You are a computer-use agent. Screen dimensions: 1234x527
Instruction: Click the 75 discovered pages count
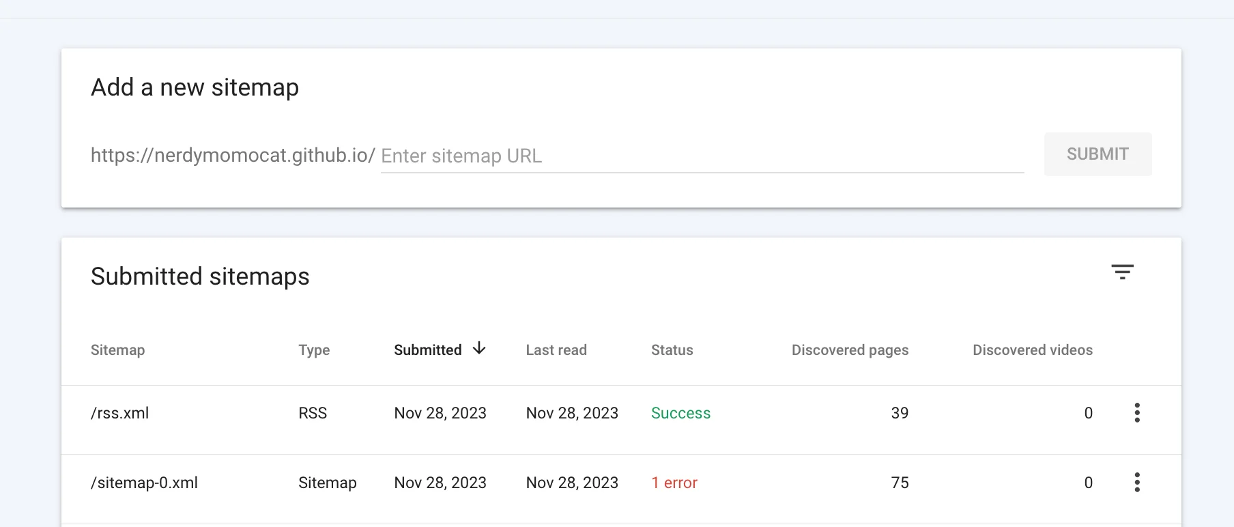click(x=900, y=483)
